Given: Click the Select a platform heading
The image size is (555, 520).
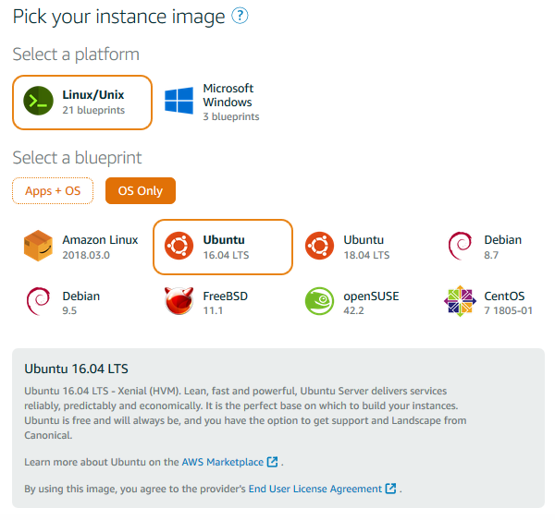Looking at the screenshot, I should click(76, 54).
